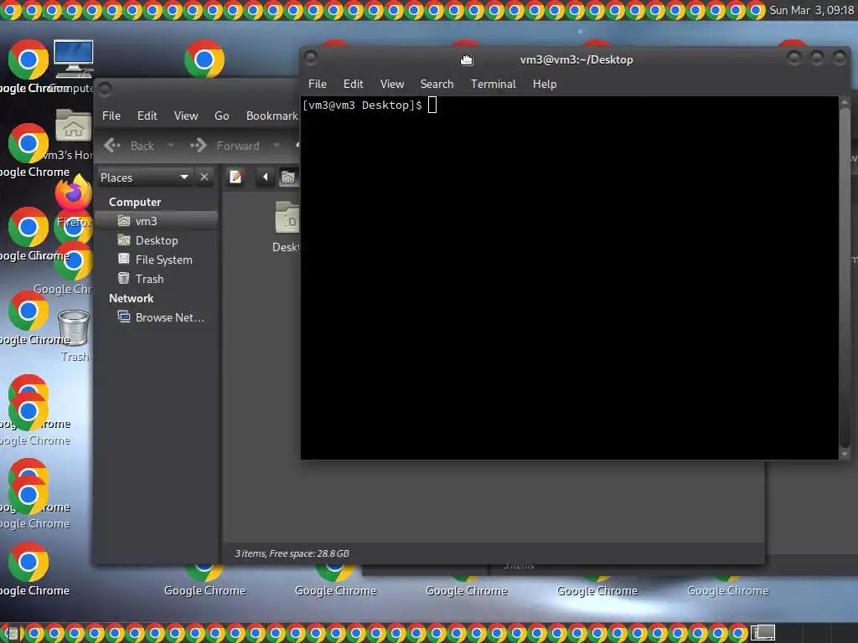This screenshot has width=858, height=643.
Task: Open the terminal View menu
Action: click(x=392, y=85)
